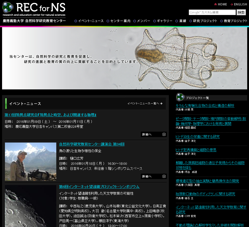Click the 検索 search button
Screen dimensions: 249x227
(x=241, y=12)
